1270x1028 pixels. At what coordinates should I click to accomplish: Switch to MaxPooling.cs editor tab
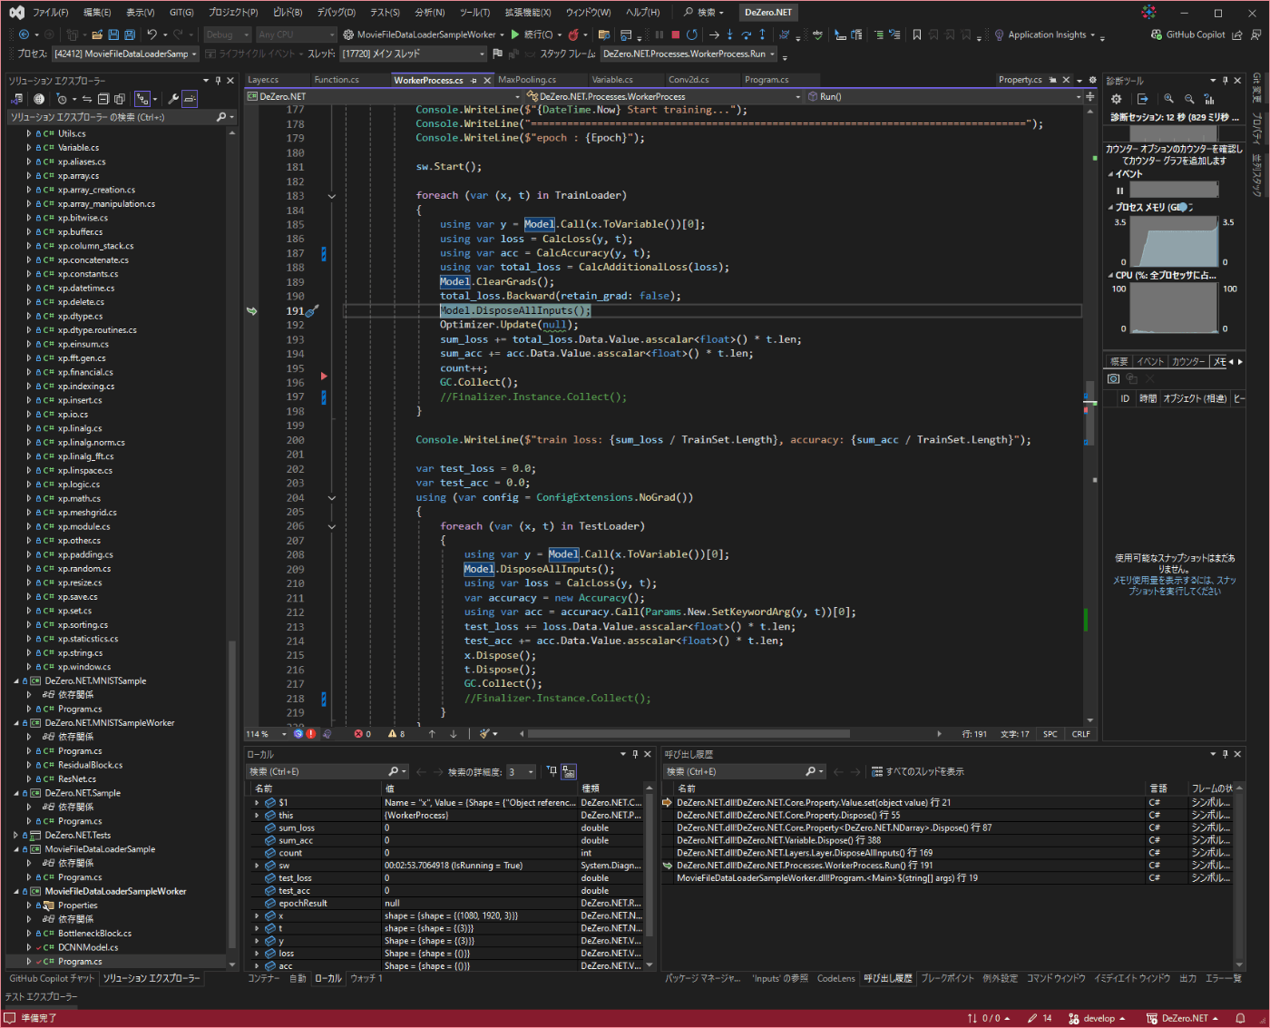pos(527,80)
